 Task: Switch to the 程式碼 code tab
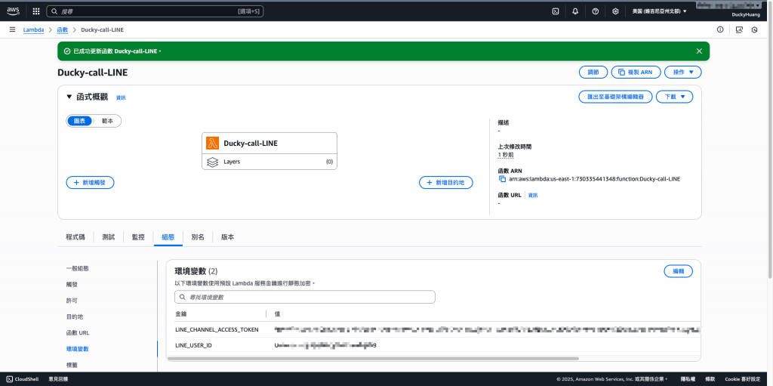75,237
